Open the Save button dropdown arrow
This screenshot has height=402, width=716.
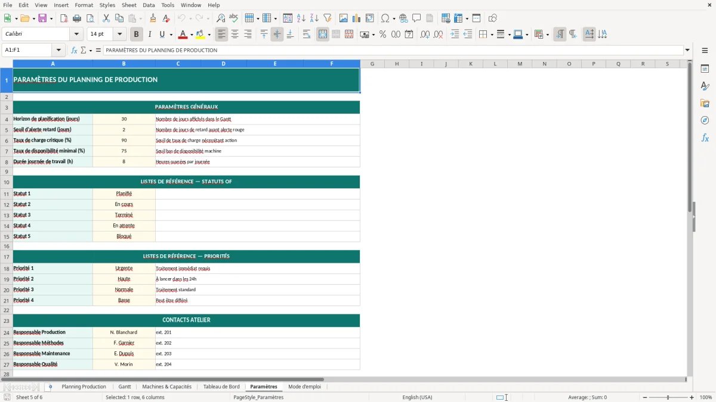pos(51,18)
